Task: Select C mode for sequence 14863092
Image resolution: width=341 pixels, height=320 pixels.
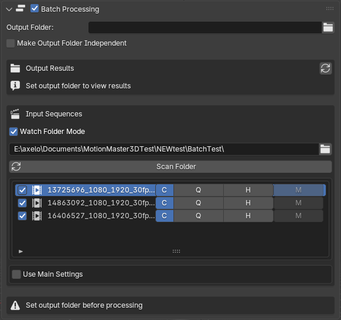Action: pos(165,203)
